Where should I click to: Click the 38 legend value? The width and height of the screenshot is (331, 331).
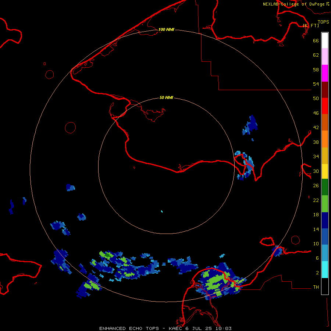[x=316, y=142]
